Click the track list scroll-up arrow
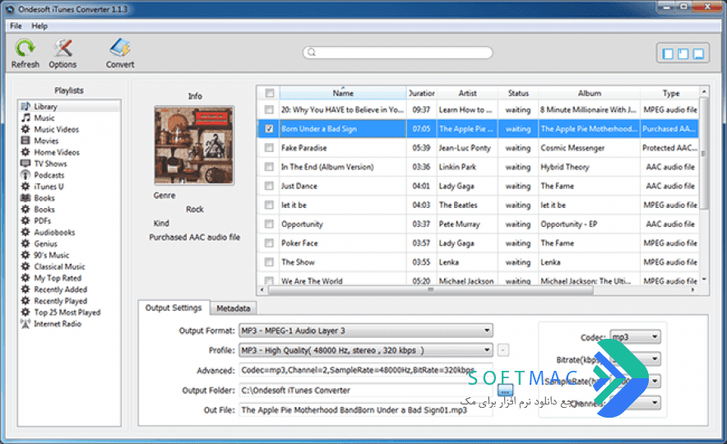This screenshot has height=444, width=727. [704, 92]
